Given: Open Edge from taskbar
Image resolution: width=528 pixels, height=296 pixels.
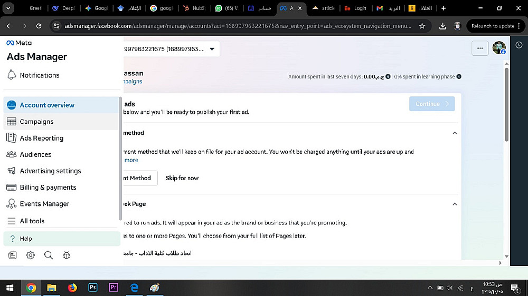Looking at the screenshot, I should pos(134,288).
